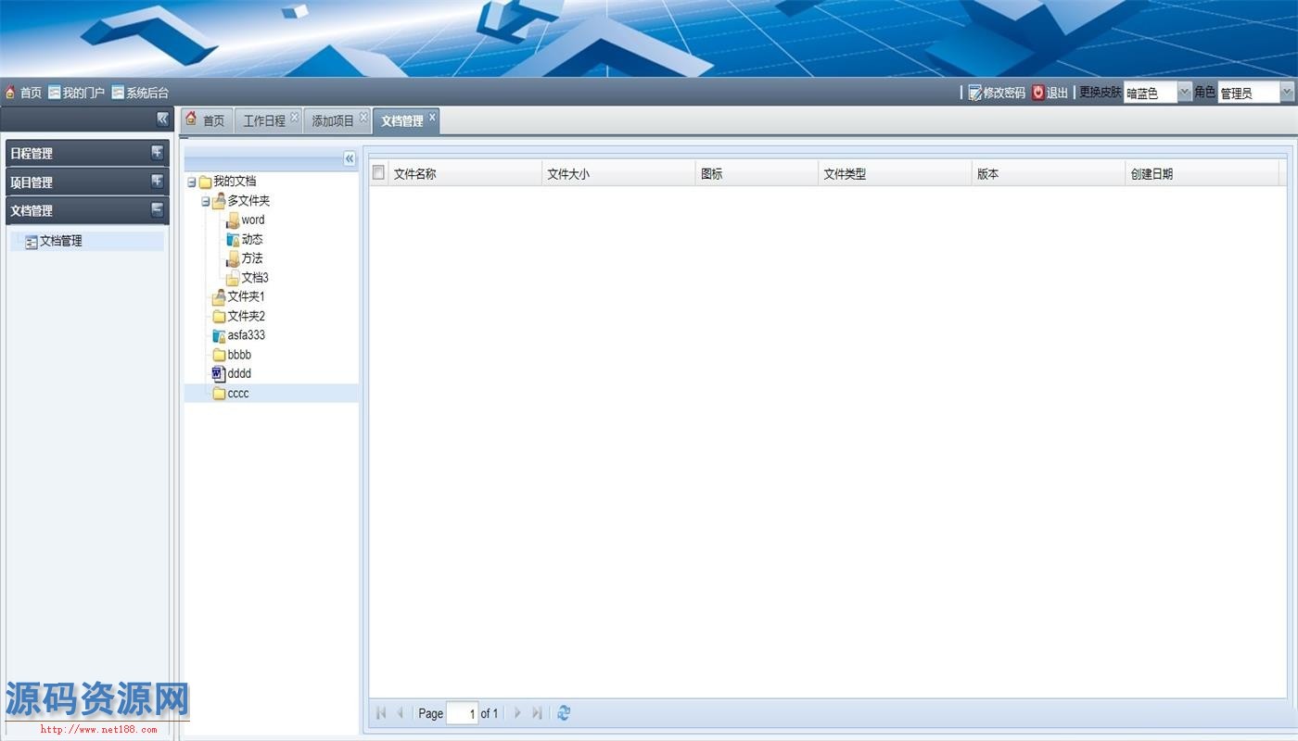Go to the next page
The height and width of the screenshot is (741, 1298).
point(517,713)
